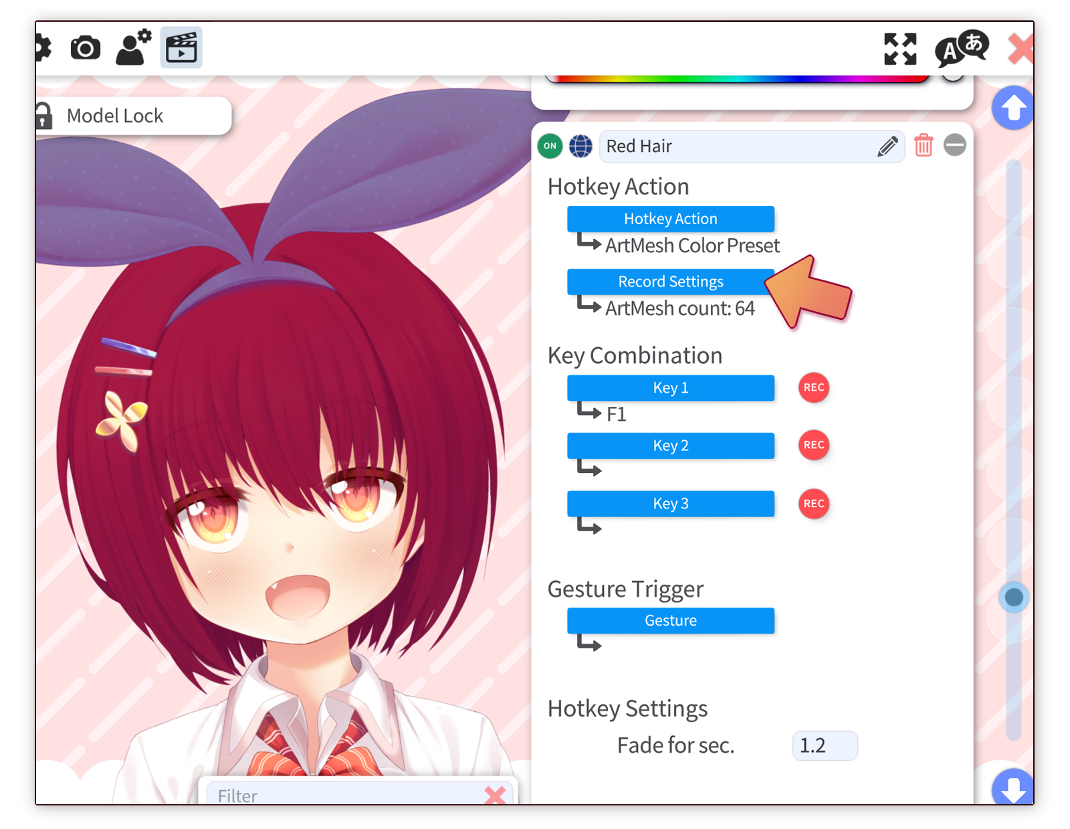The height and width of the screenshot is (829, 1070).
Task: Click the Record Settings button
Action: (x=671, y=282)
